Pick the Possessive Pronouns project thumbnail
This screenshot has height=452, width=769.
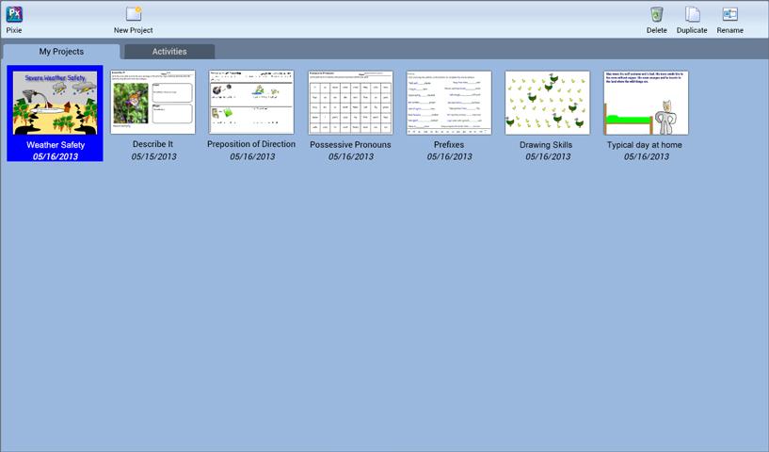(351, 103)
